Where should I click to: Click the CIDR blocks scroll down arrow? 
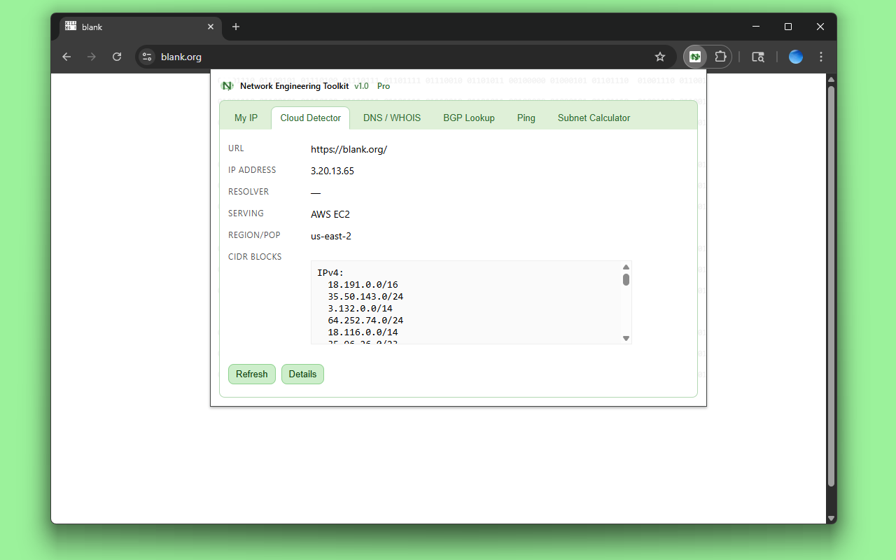point(626,338)
